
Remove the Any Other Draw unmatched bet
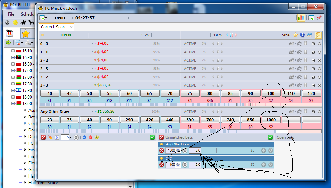[x=161, y=151]
